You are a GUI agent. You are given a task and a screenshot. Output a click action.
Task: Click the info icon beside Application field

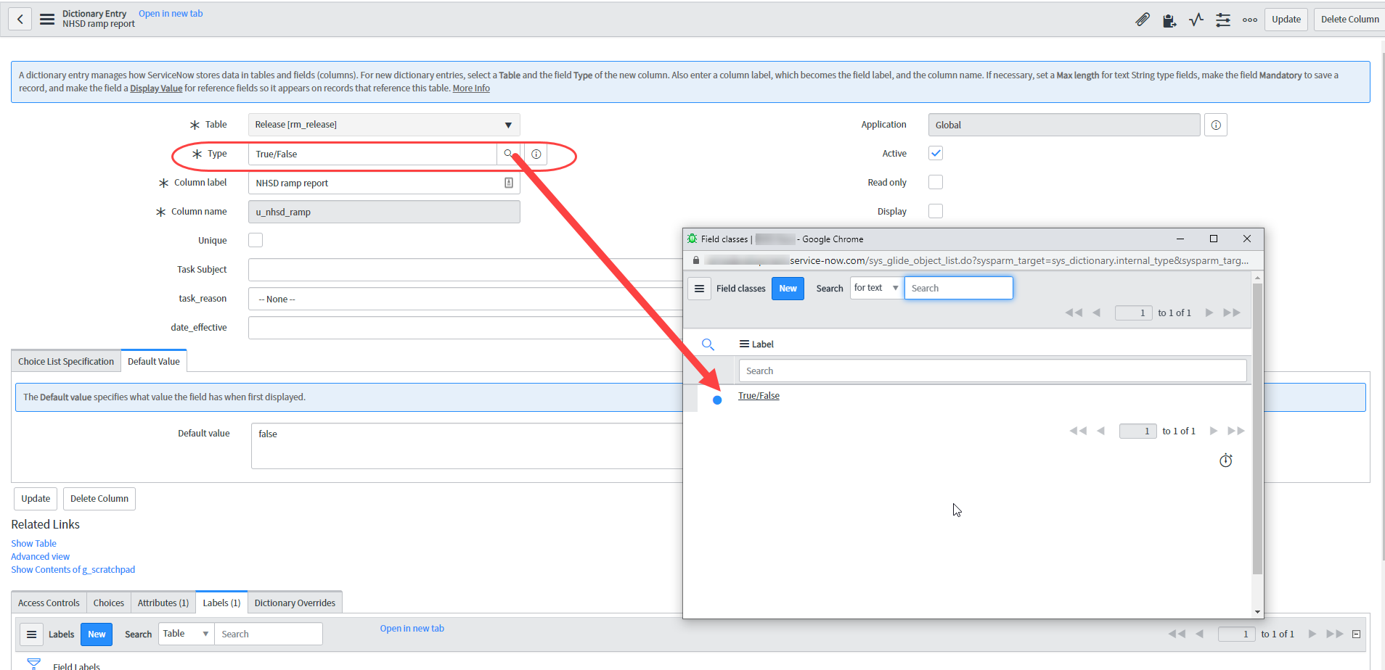pyautogui.click(x=1215, y=124)
